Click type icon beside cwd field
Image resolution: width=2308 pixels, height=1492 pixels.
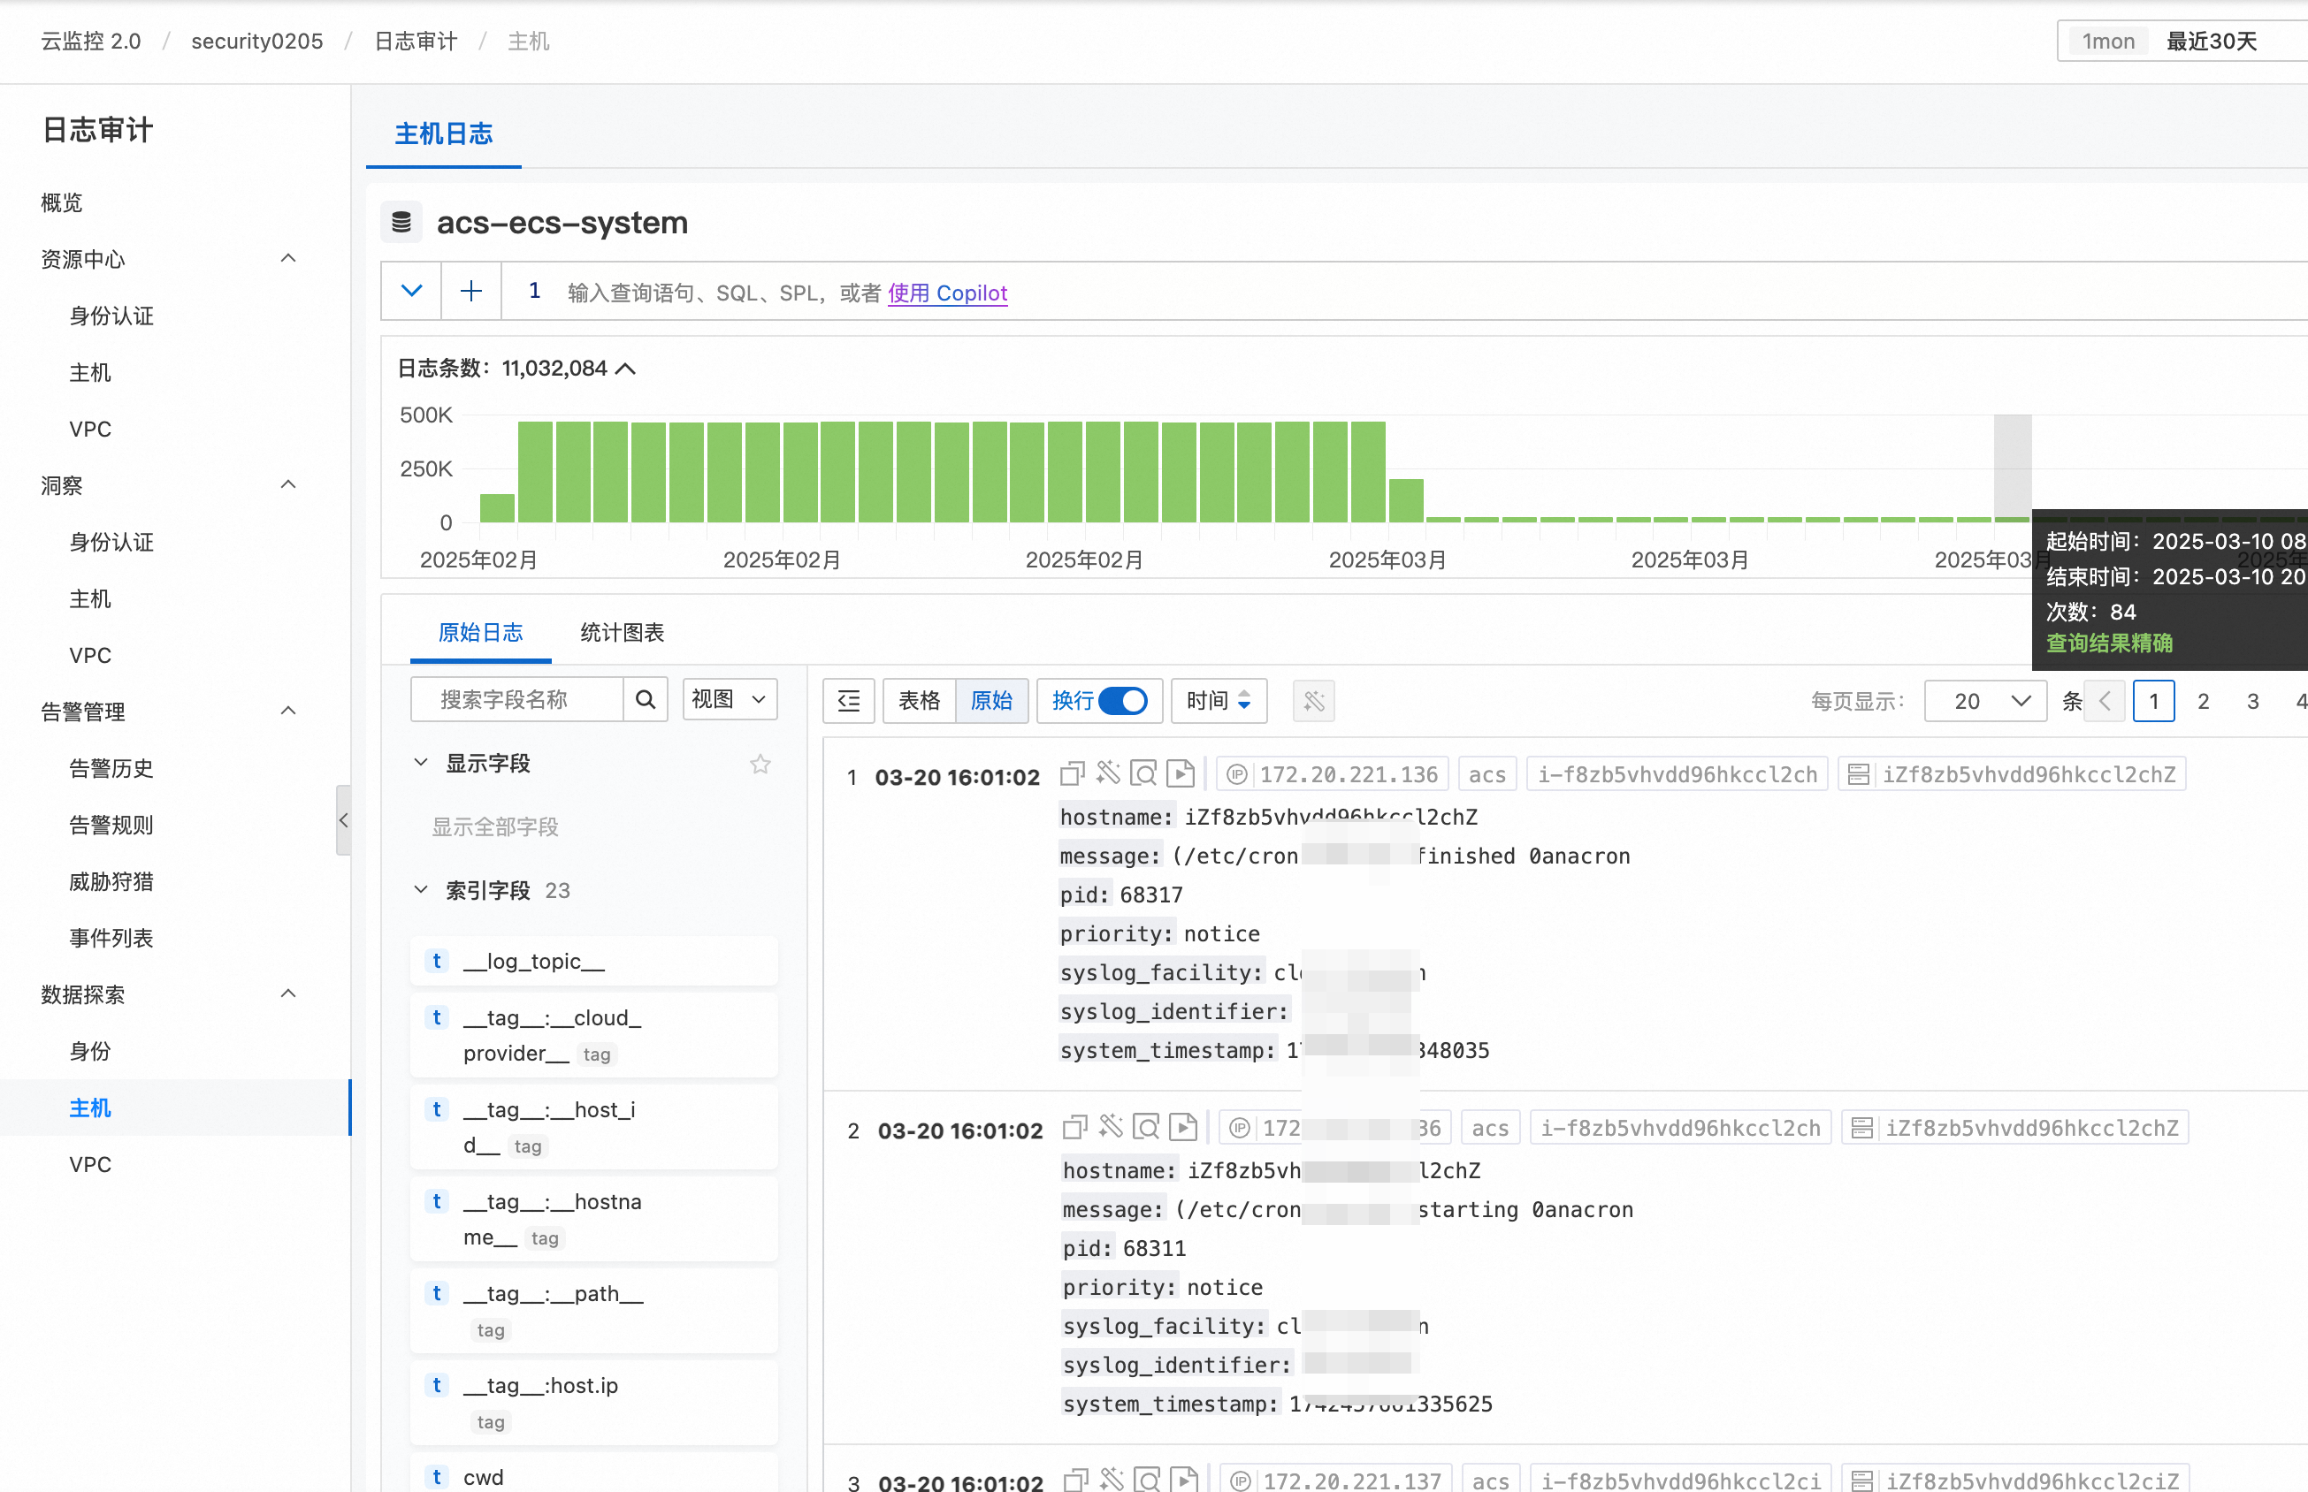tap(437, 1478)
